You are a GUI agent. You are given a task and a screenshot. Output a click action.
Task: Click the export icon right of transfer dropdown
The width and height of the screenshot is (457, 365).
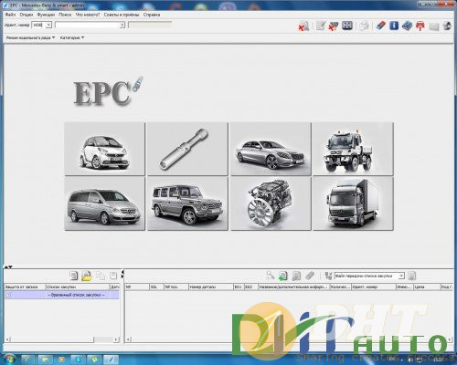pos(411,276)
